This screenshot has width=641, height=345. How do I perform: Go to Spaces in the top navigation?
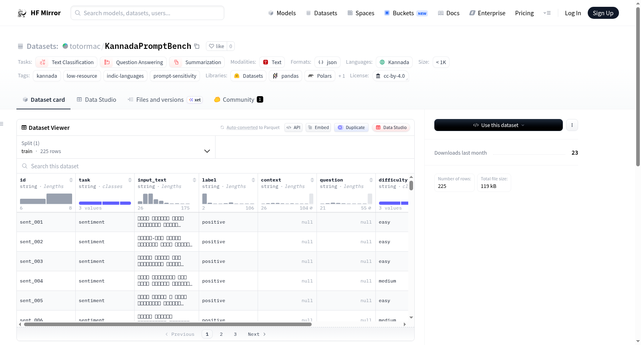coord(361,13)
